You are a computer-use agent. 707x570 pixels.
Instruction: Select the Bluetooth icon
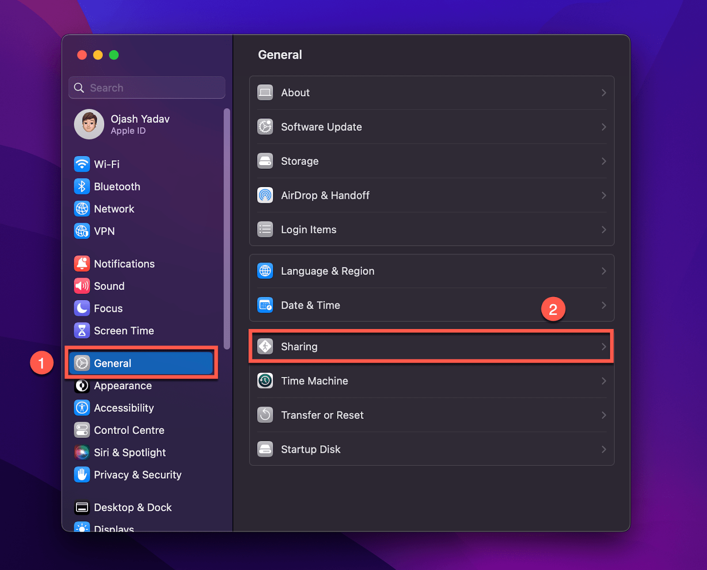coord(82,186)
